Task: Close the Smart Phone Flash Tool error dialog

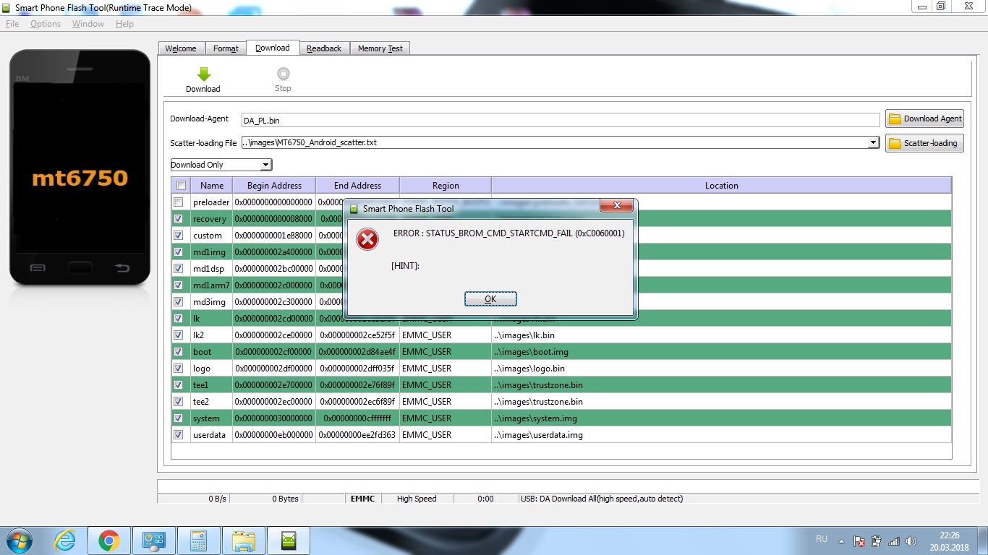Action: coord(617,206)
